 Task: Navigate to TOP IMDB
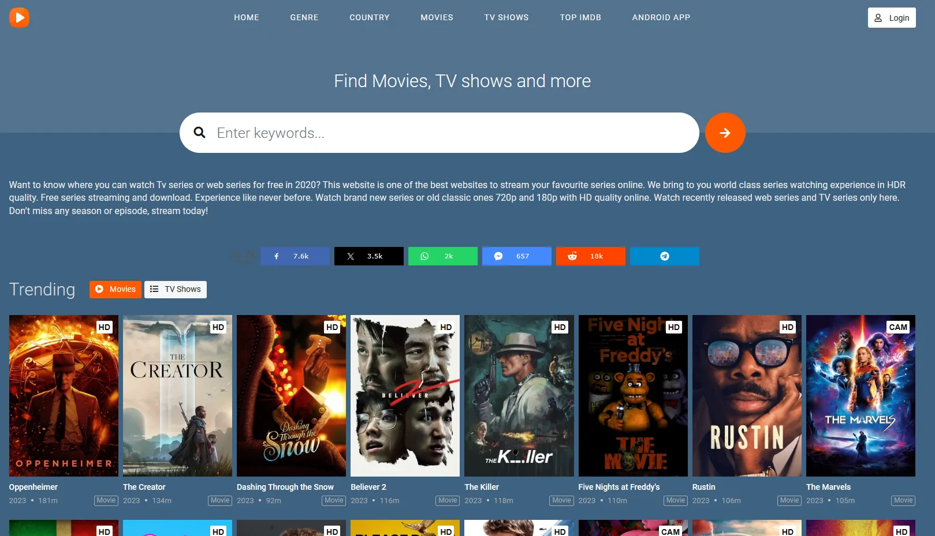pyautogui.click(x=580, y=17)
